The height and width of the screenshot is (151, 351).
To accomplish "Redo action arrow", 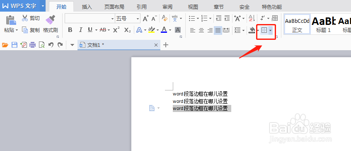I will (x=60, y=45).
